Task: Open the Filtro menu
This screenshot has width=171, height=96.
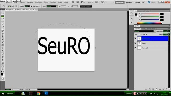Action: click(x=46, y=2)
